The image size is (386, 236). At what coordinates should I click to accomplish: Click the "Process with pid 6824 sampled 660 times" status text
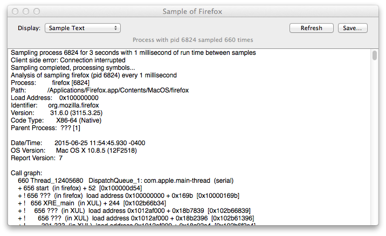[x=193, y=40]
